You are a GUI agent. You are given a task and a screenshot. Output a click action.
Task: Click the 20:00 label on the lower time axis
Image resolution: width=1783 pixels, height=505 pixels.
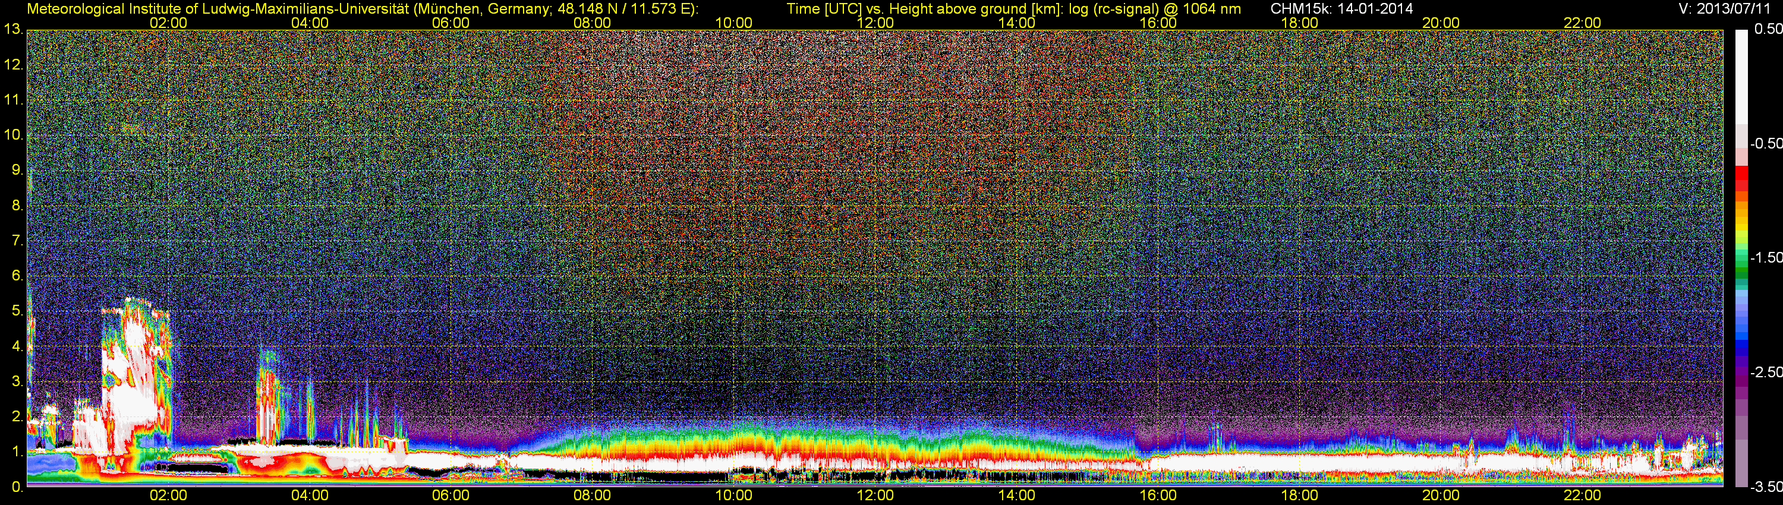1441,495
